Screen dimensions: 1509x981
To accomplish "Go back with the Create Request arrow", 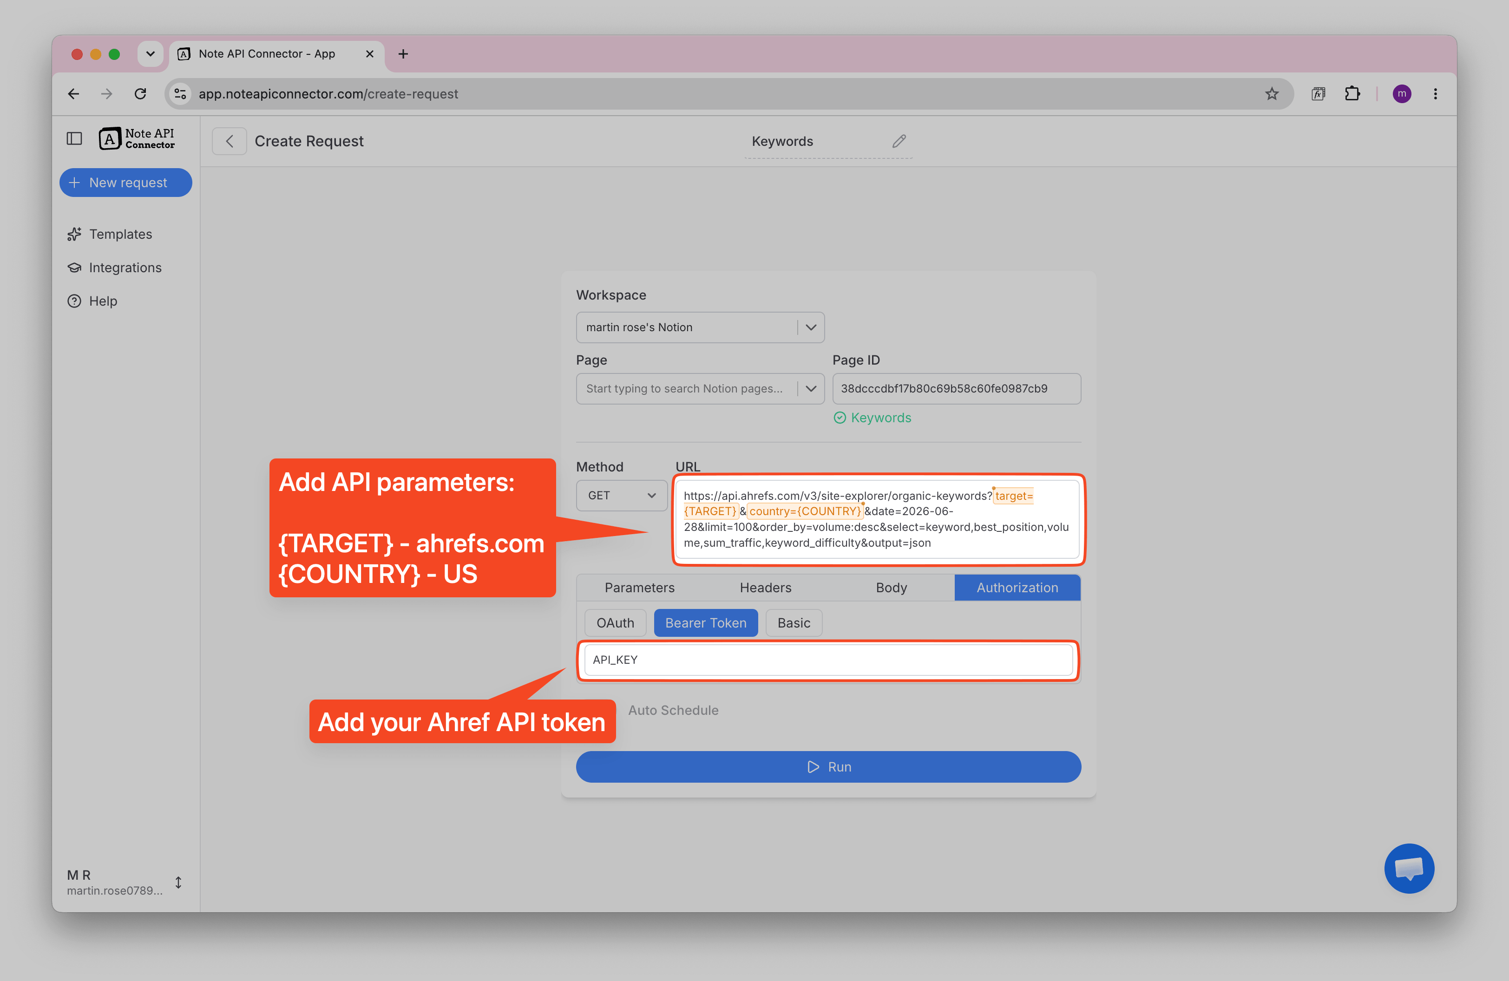I will [230, 141].
